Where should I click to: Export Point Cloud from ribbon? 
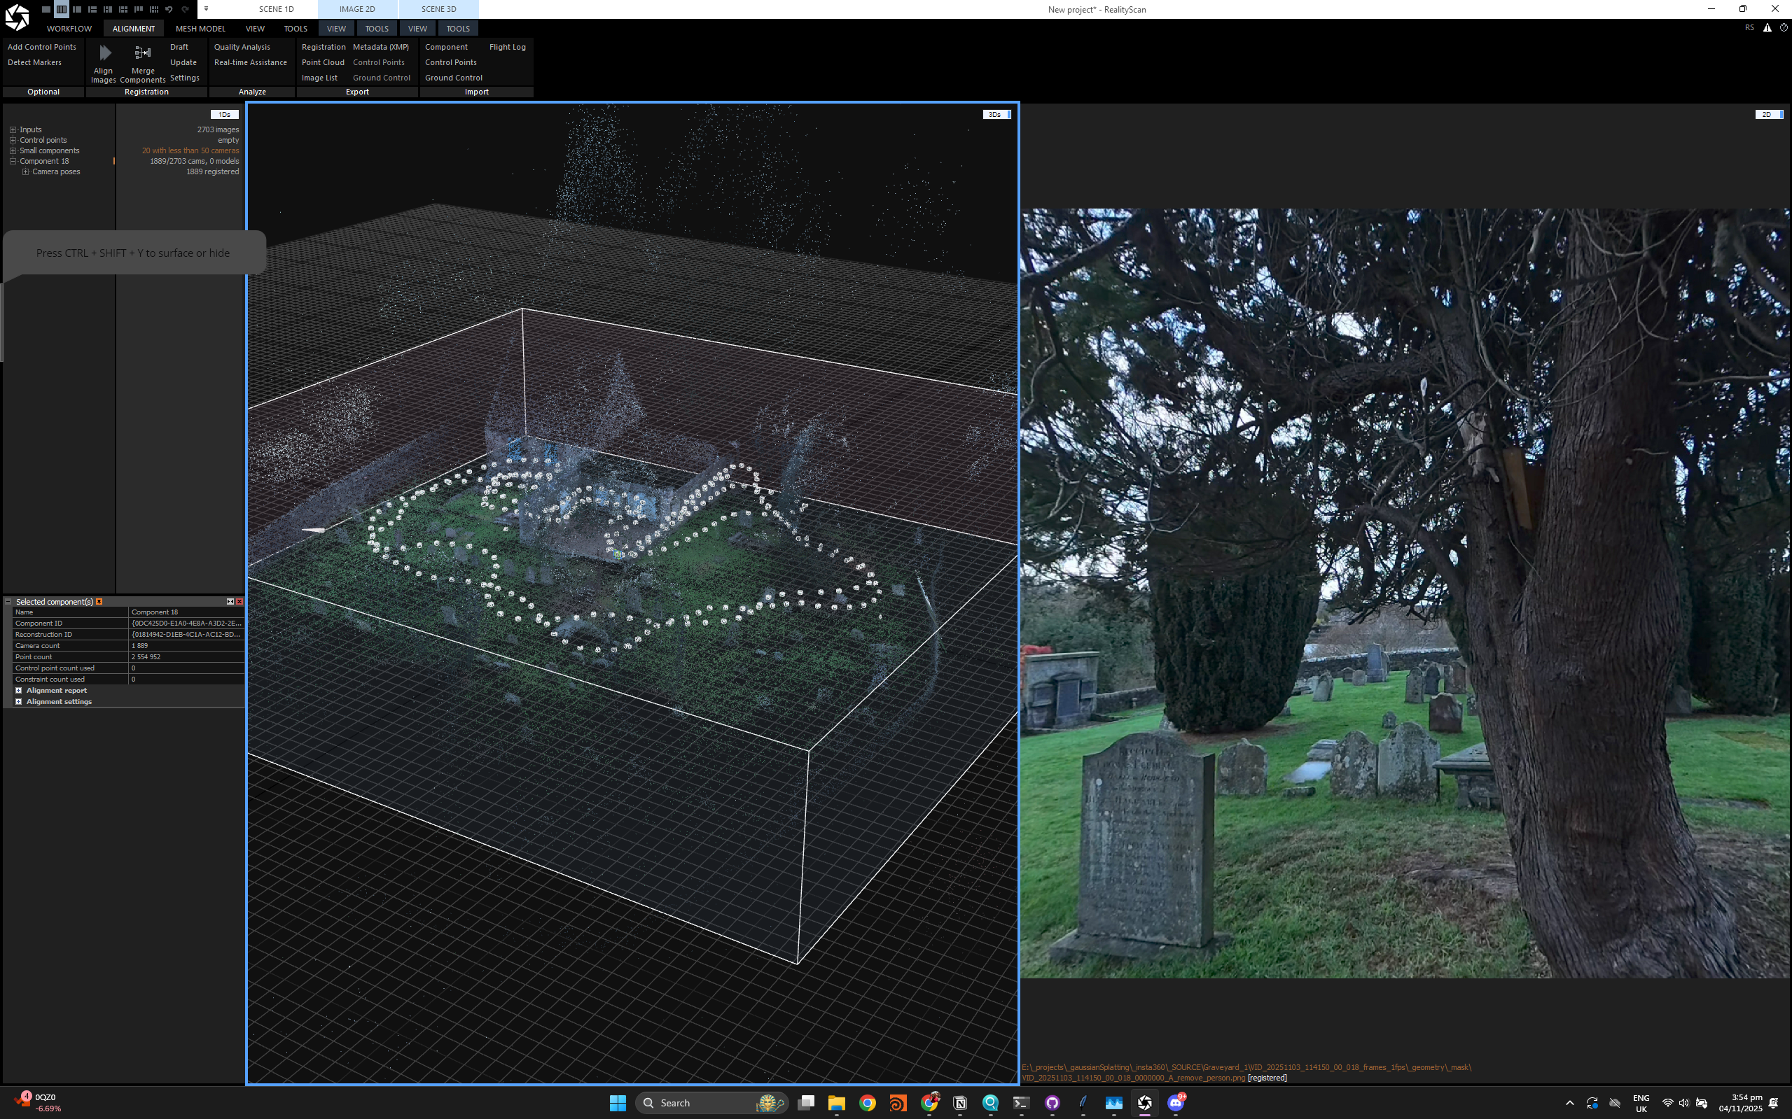[x=323, y=62]
